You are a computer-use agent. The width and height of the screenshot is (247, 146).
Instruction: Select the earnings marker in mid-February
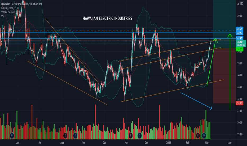click(x=198, y=135)
